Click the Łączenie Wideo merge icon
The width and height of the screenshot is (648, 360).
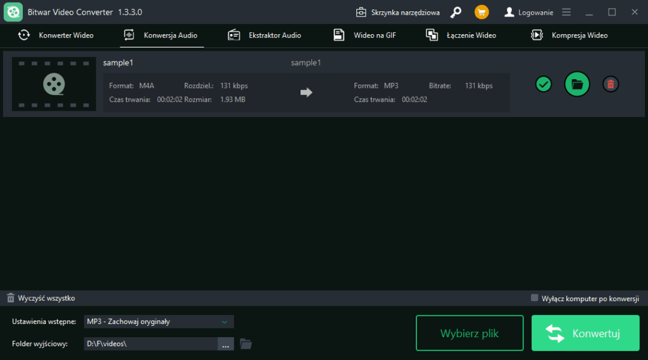(432, 35)
